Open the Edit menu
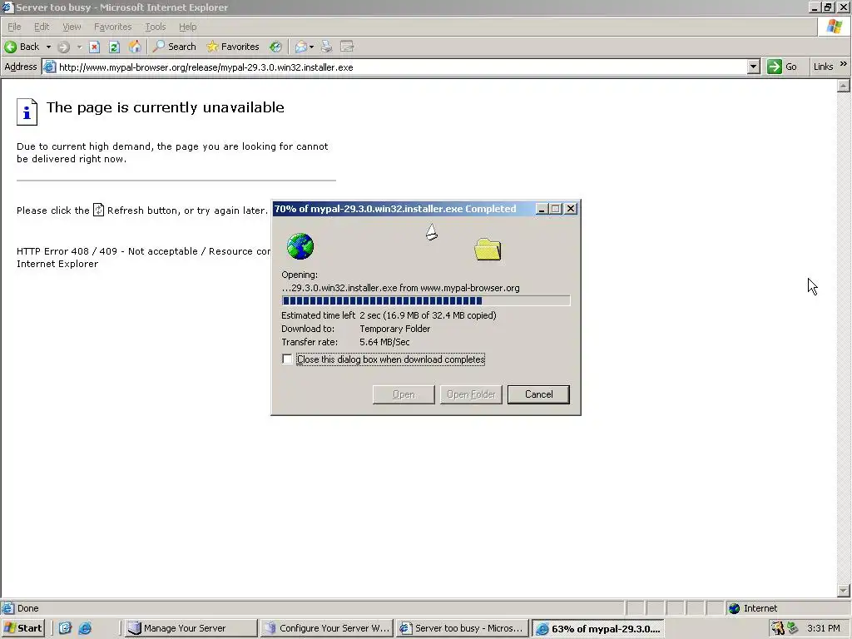This screenshot has height=639, width=852. coord(42,27)
